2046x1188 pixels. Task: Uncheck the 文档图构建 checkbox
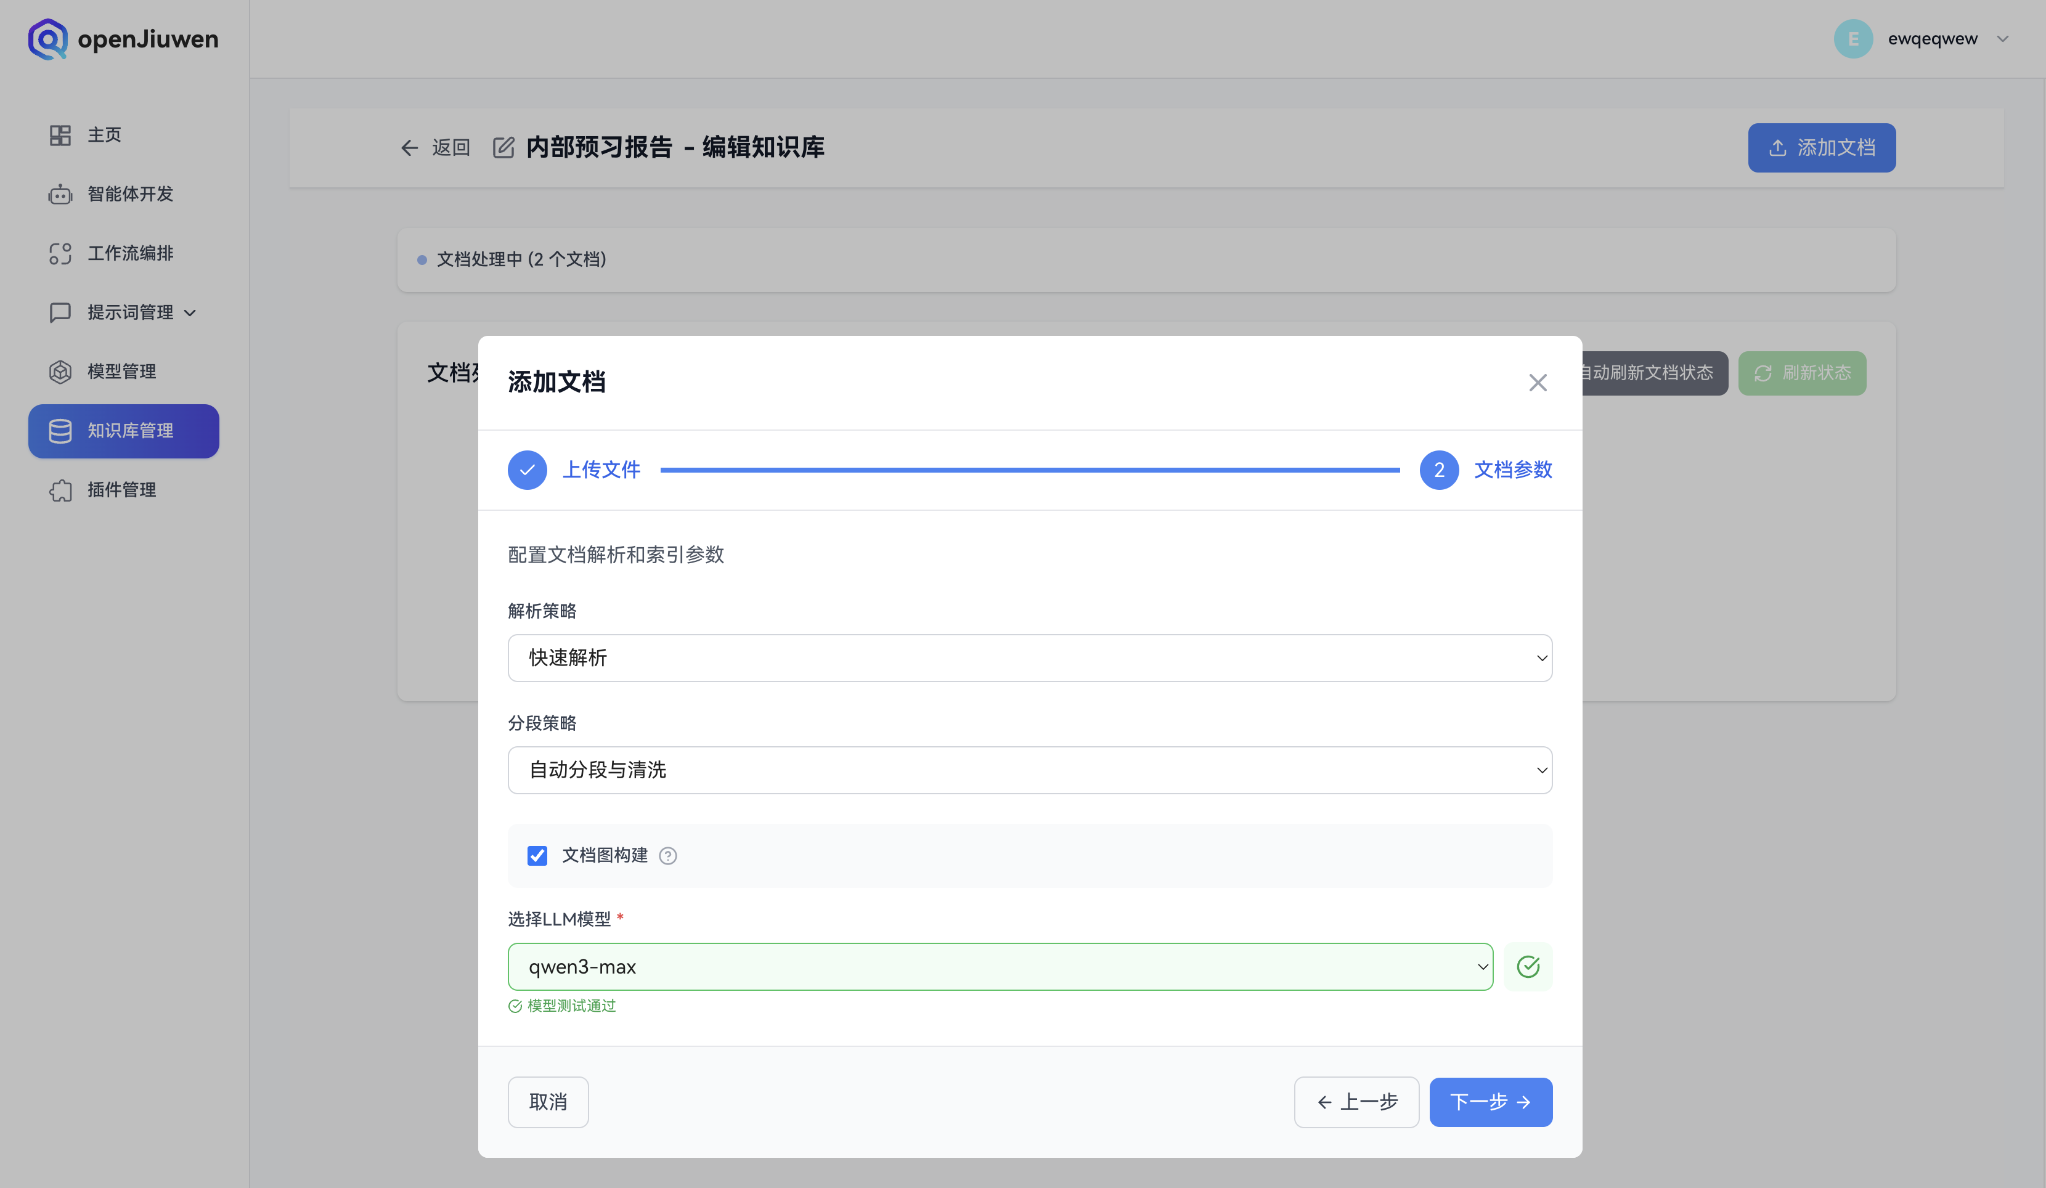tap(537, 855)
